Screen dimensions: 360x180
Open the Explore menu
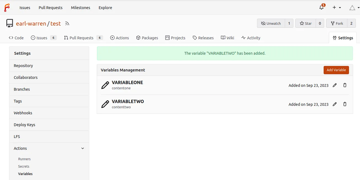105,7
